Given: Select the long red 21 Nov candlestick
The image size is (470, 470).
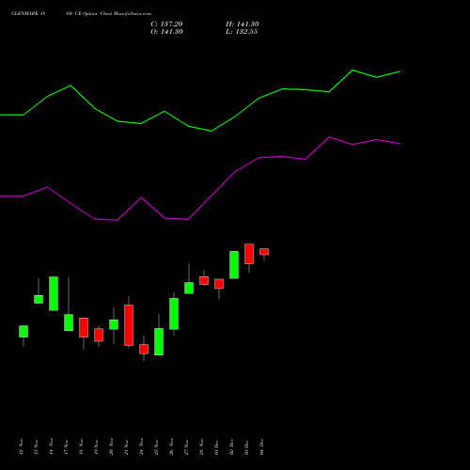Looking at the screenshot, I should [x=129, y=325].
